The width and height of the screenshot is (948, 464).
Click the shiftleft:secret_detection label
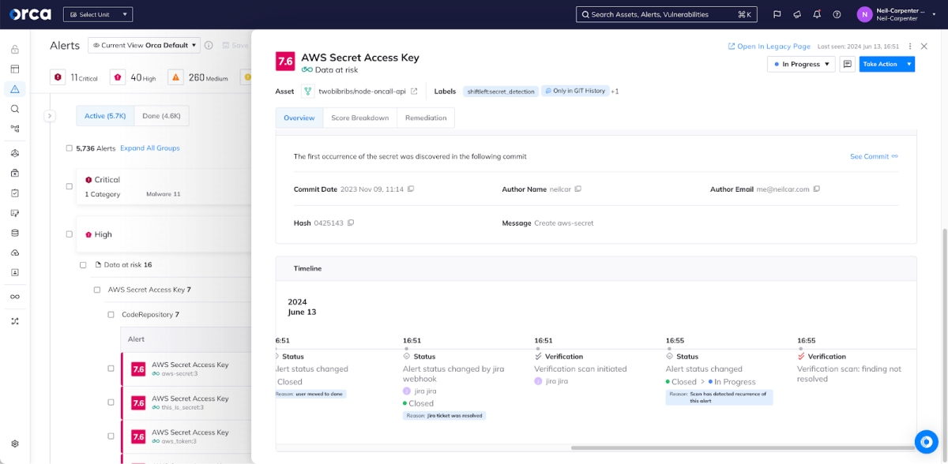(501, 92)
